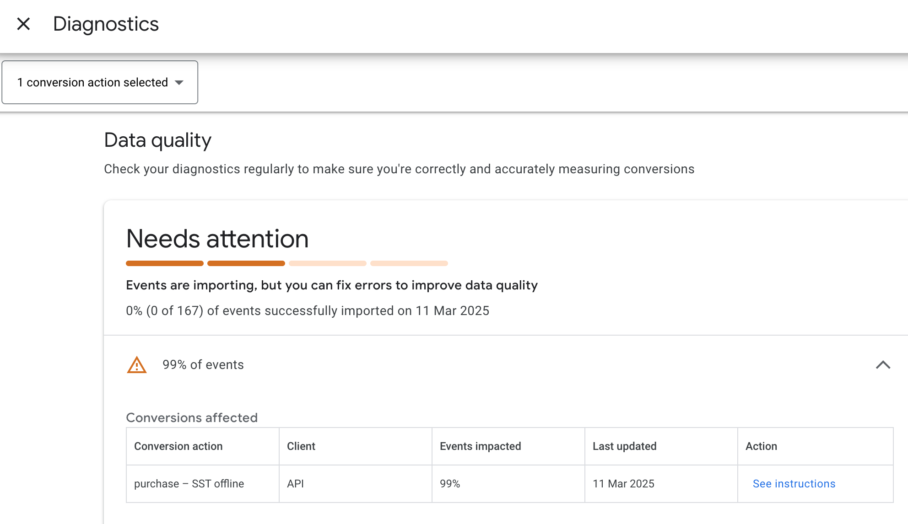Click the first dark orange progress segment

[165, 263]
